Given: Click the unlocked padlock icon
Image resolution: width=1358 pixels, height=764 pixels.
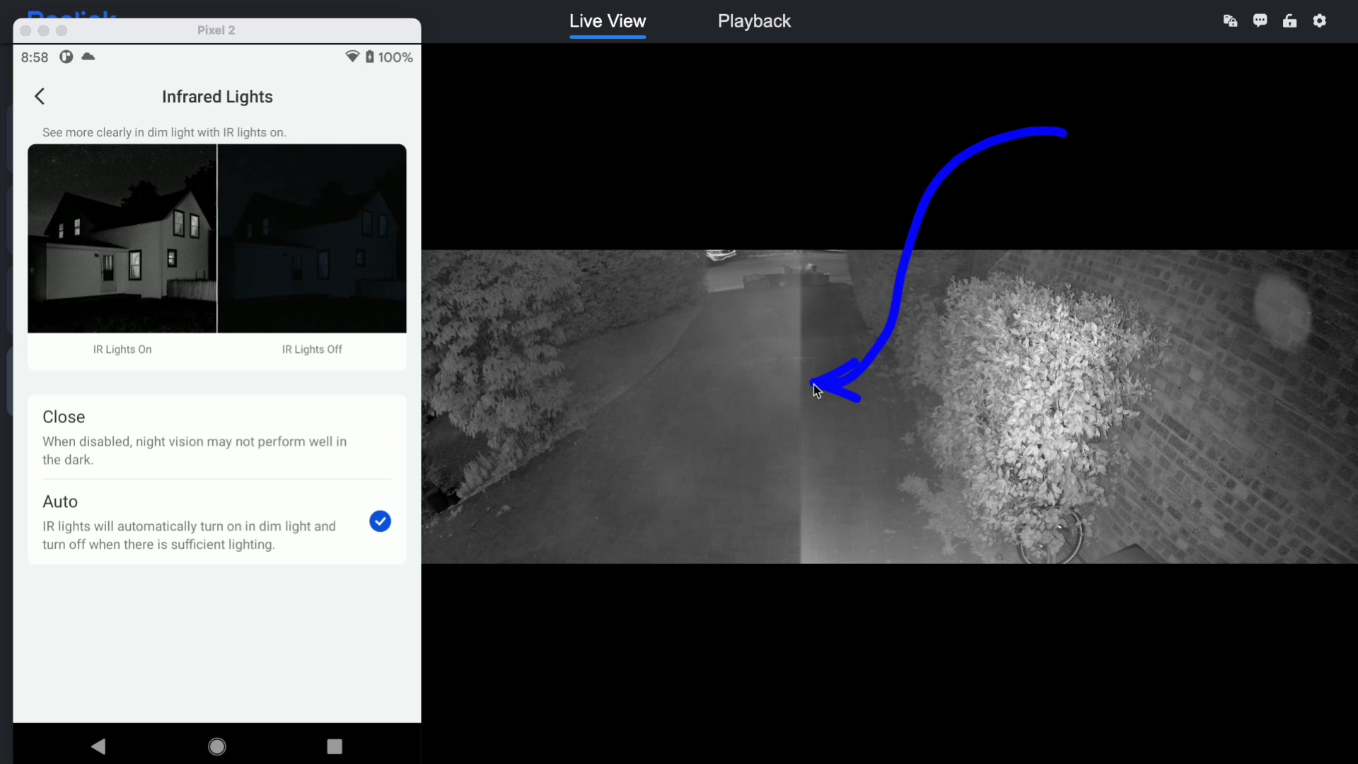Looking at the screenshot, I should pos(1289,21).
